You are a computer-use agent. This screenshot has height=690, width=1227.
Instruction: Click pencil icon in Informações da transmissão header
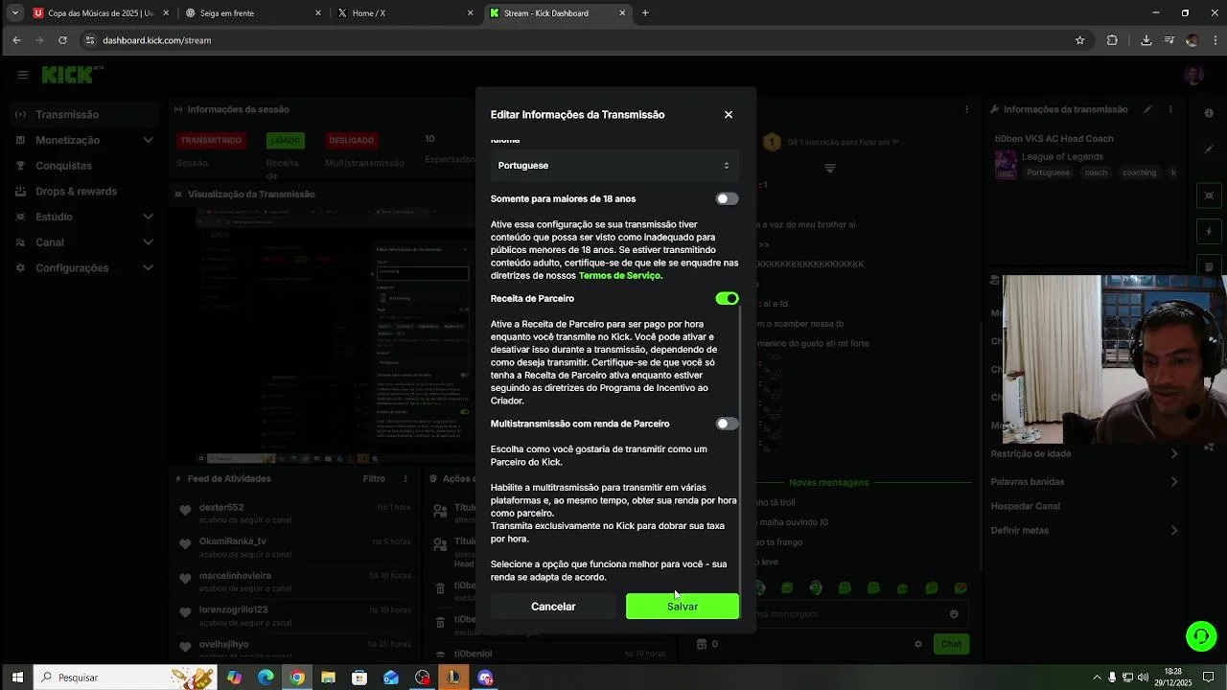click(1147, 109)
